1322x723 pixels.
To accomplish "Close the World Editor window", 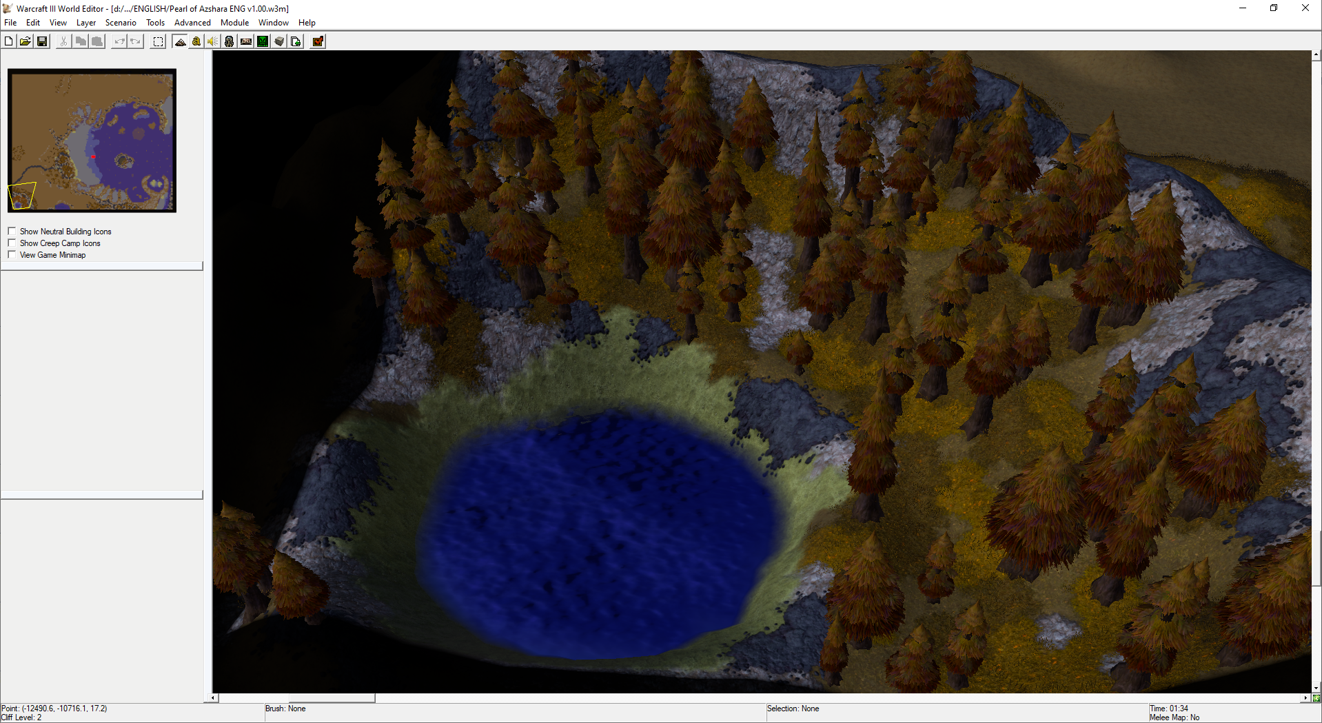I will [1305, 8].
